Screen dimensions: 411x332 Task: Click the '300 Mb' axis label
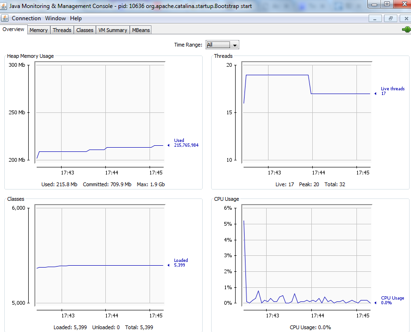click(x=17, y=65)
